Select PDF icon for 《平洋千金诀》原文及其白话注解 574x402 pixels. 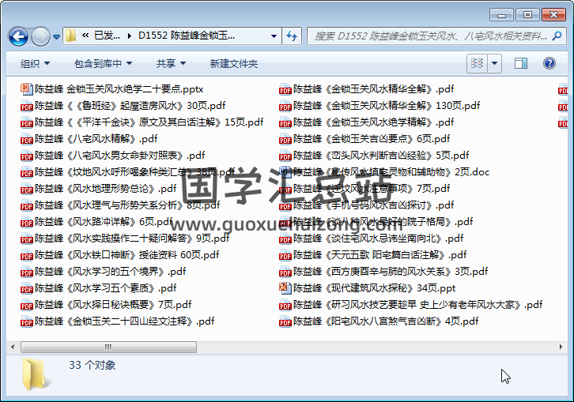26,122
